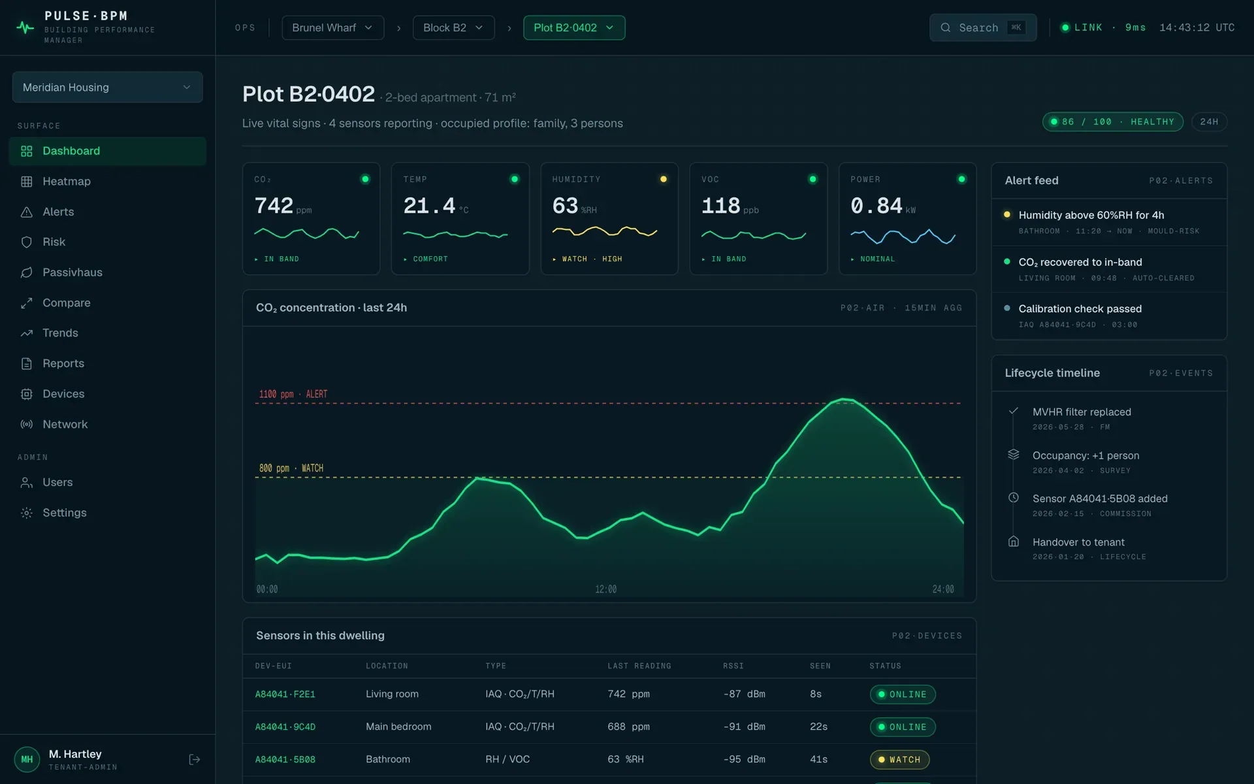Click the Users person icon
This screenshot has width=1254, height=784.
click(x=26, y=482)
